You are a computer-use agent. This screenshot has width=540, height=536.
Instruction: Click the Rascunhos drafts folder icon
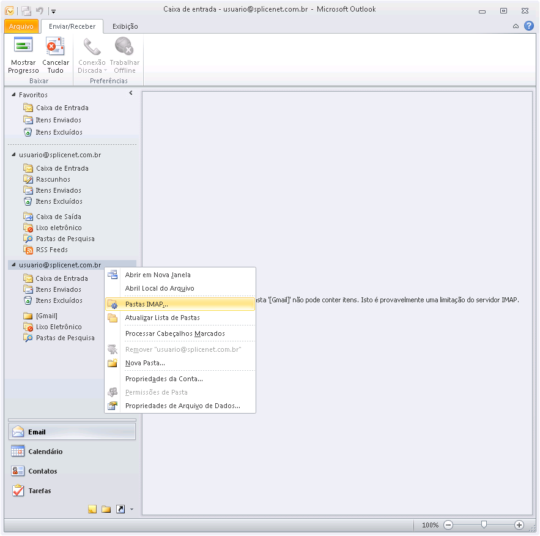point(28,179)
